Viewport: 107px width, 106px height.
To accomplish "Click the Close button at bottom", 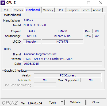I will pyautogui.click(x=96, y=102).
